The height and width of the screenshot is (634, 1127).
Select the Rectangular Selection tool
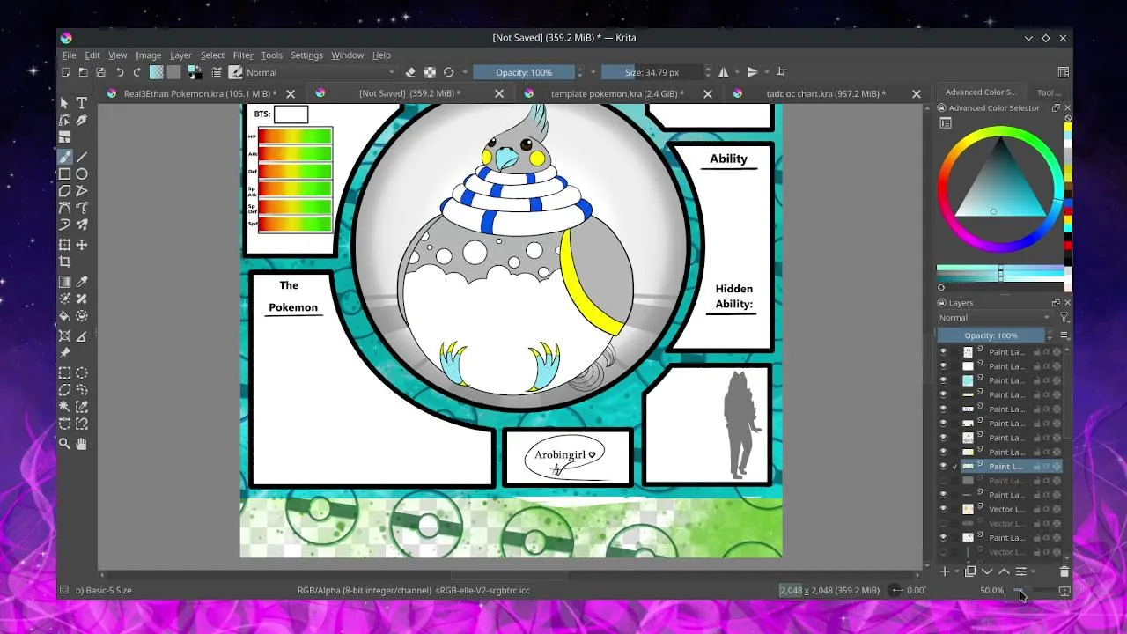[x=65, y=372]
